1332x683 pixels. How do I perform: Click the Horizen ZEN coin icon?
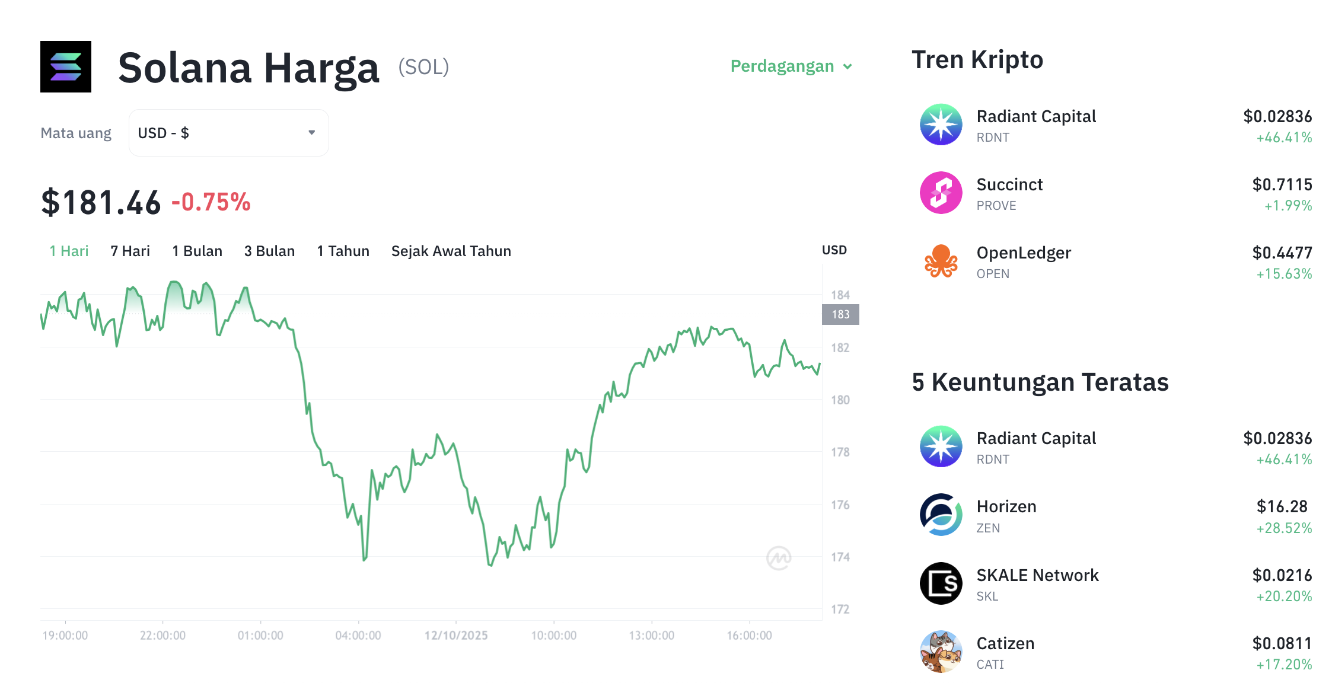tap(941, 515)
